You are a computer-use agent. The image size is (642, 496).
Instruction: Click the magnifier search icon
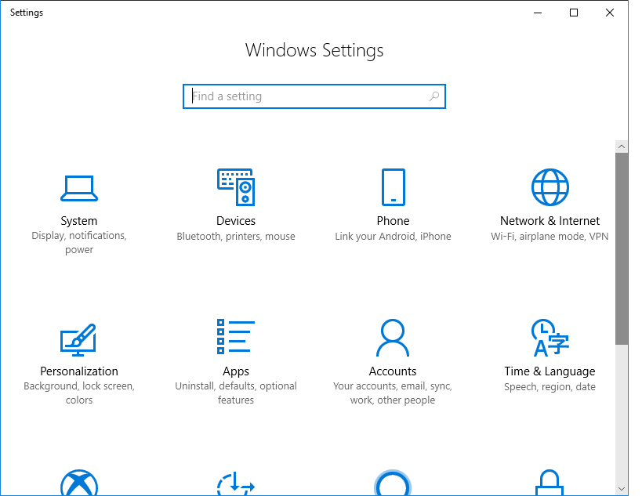(x=434, y=96)
